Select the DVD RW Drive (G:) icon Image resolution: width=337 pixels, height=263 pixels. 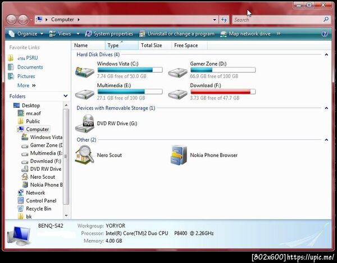[85, 124]
